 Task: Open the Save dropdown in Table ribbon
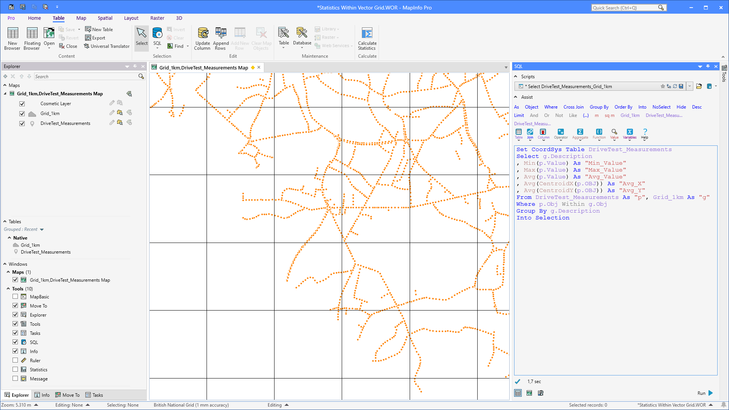click(x=79, y=29)
